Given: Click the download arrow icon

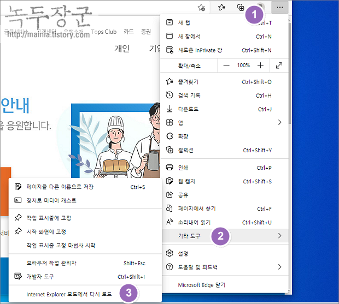Looking at the screenshot, I should (169, 109).
